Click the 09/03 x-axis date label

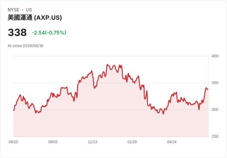click(x=53, y=142)
